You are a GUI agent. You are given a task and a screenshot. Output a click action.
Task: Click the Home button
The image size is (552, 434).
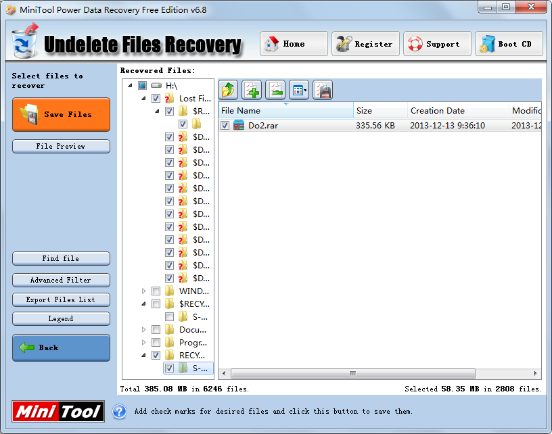pyautogui.click(x=294, y=44)
